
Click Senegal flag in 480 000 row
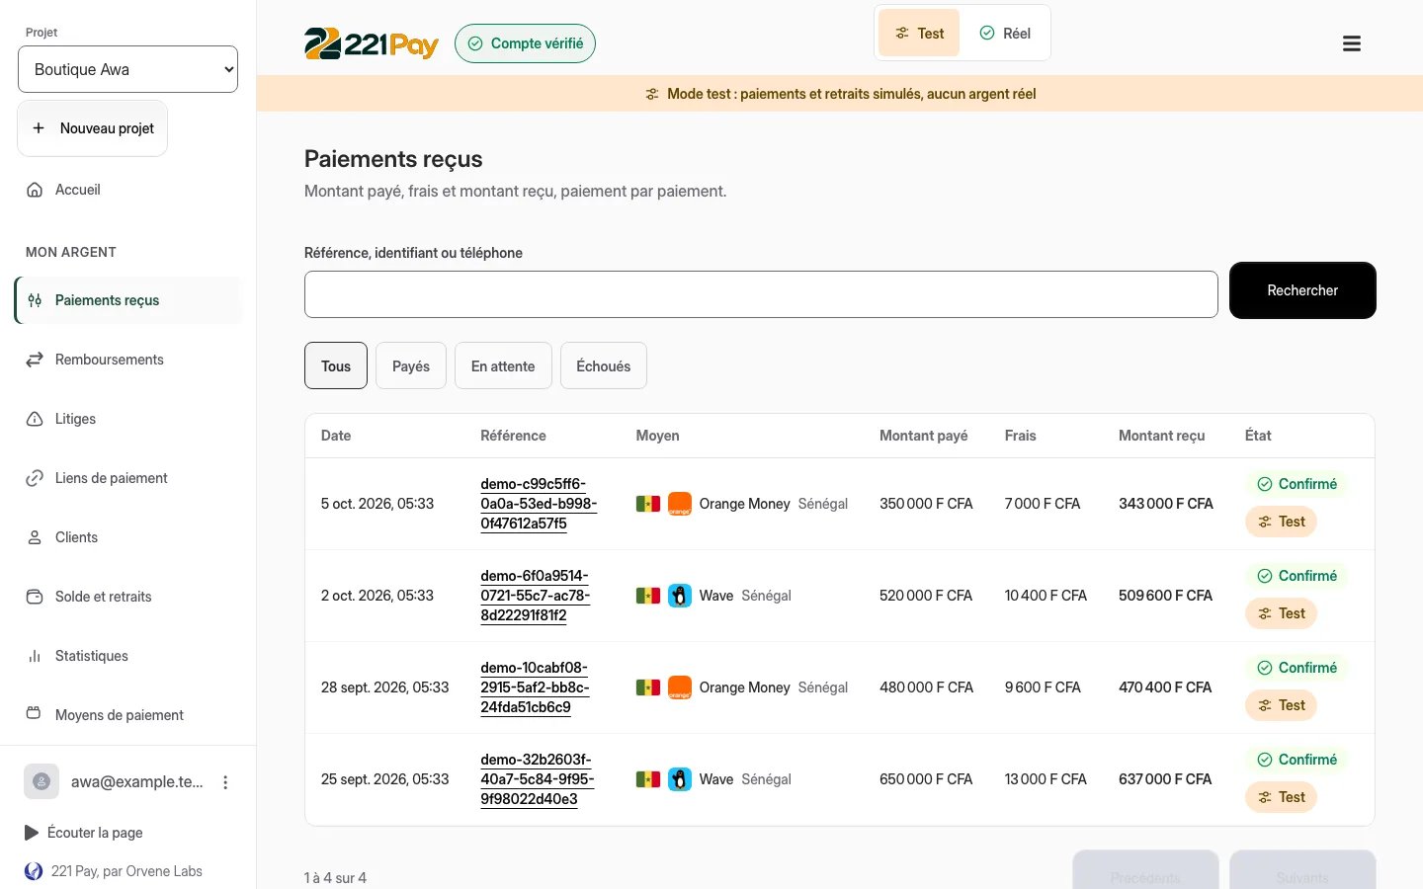click(648, 687)
